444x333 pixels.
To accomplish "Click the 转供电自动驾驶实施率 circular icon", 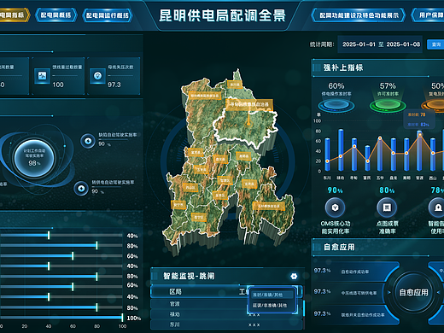I will click(81, 189).
